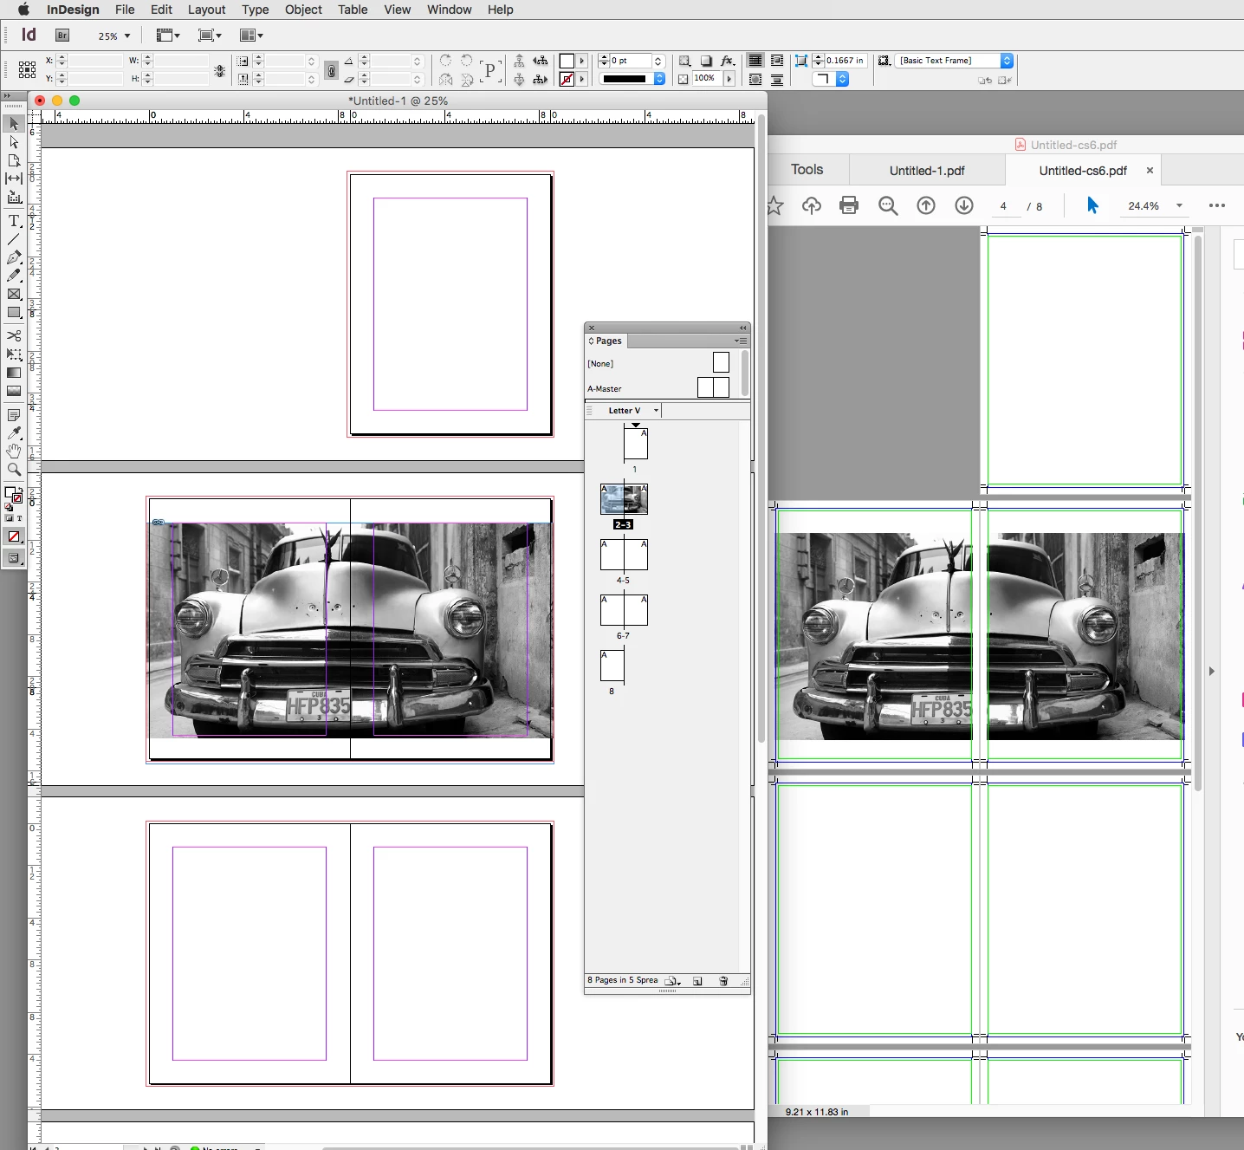
Task: Toggle Apply None color in toolbox
Action: point(14,536)
